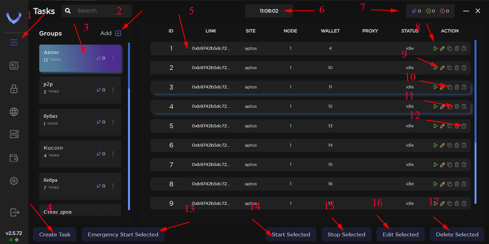
Task: Start task 1 with the play icon
Action: [435, 48]
